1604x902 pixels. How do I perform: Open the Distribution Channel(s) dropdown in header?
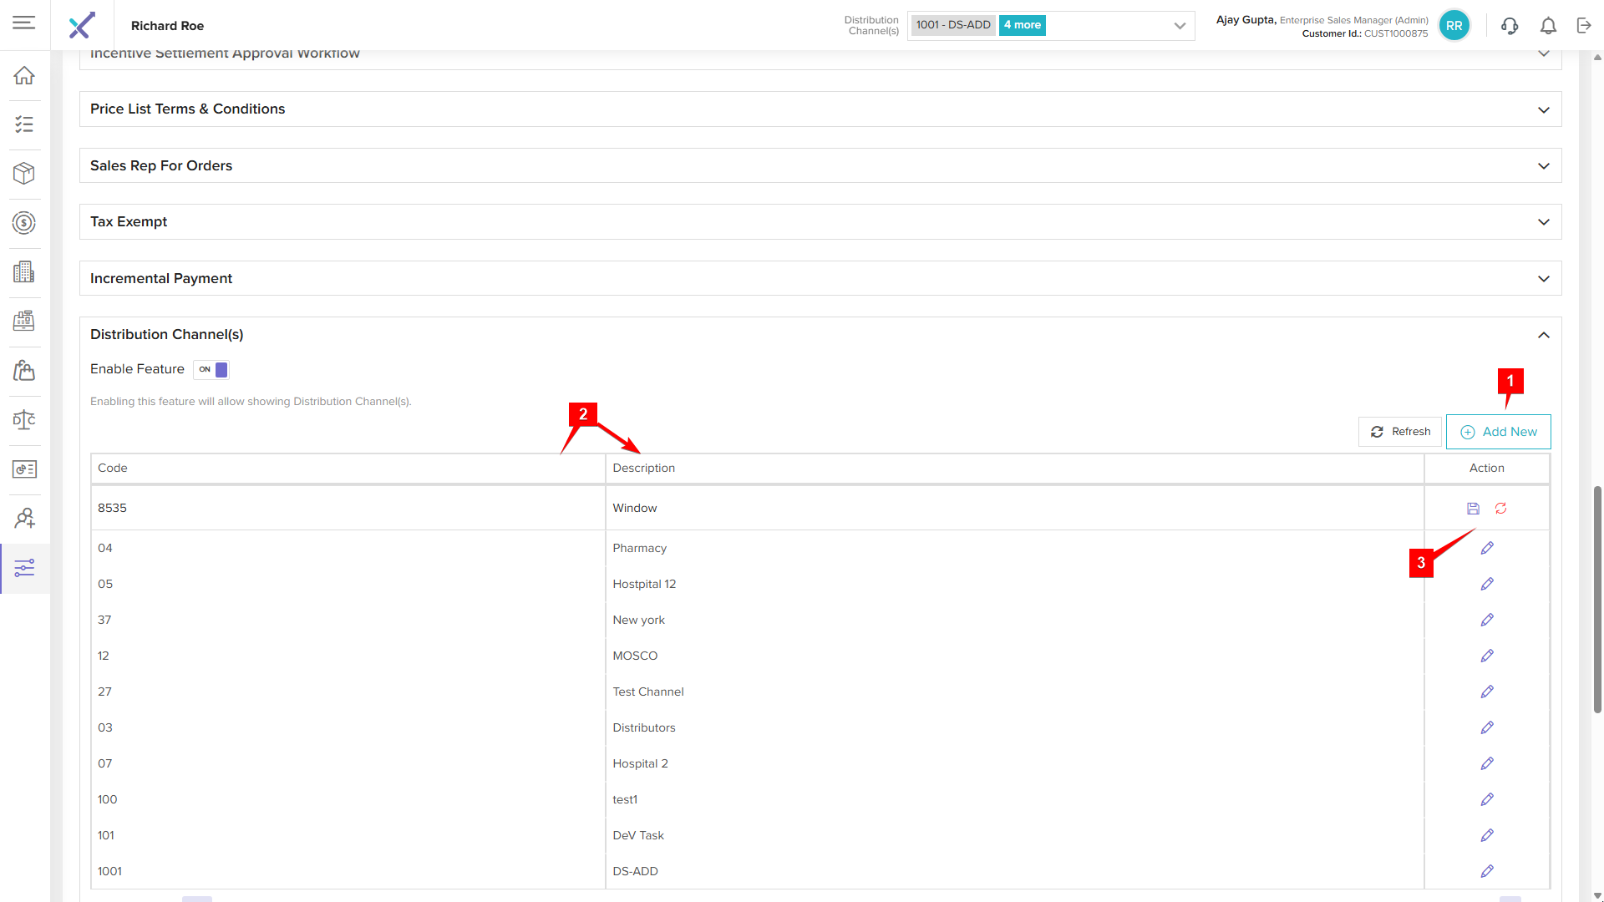(x=1180, y=26)
